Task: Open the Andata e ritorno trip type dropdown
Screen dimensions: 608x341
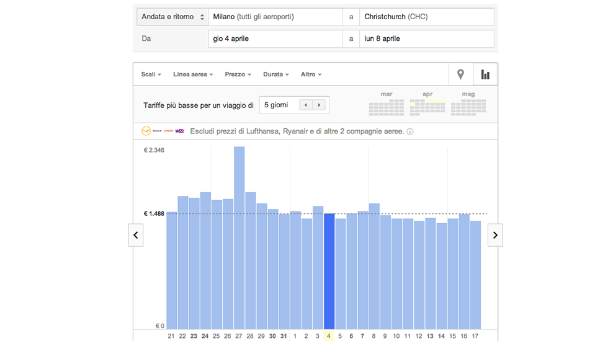Action: 172,17
